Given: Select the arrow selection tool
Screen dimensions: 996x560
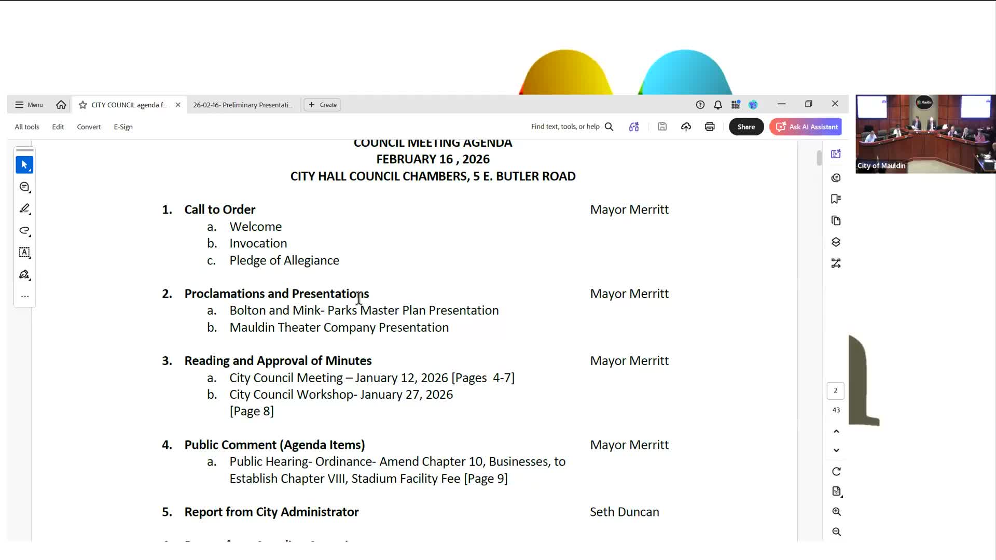Looking at the screenshot, I should click(24, 165).
